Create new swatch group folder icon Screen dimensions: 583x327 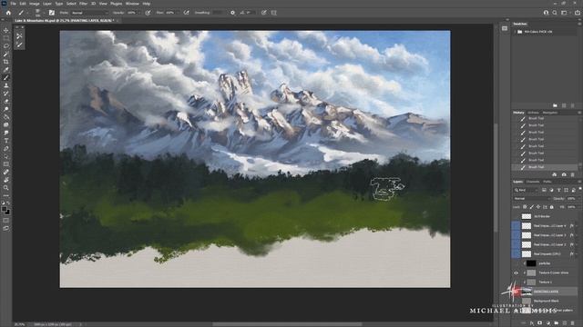(x=555, y=105)
